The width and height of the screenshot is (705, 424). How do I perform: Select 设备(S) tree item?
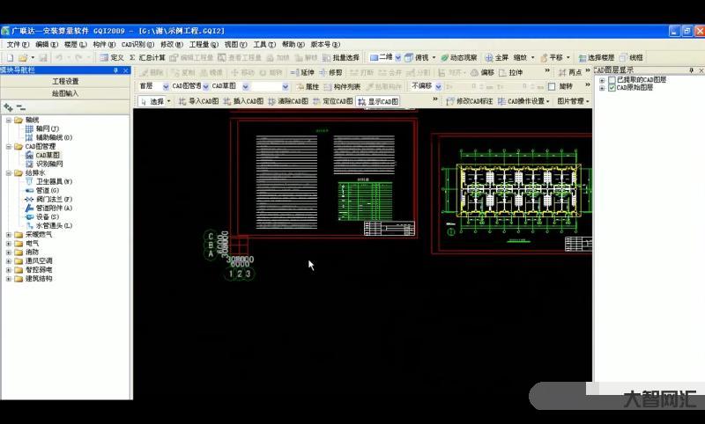(x=48, y=216)
